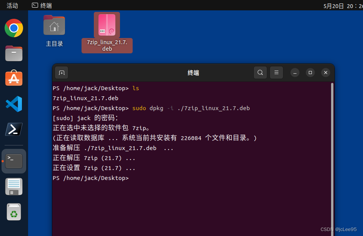363x236 pixels.
Task: Open the recycle bin from the dock
Action: click(x=14, y=212)
